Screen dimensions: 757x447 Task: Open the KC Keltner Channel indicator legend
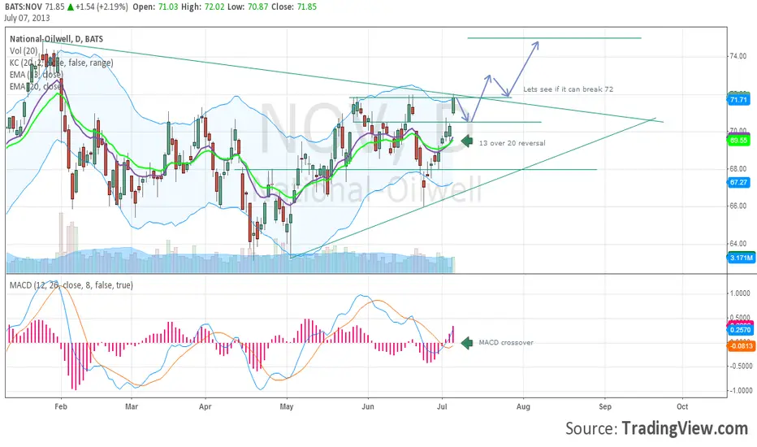(61, 63)
